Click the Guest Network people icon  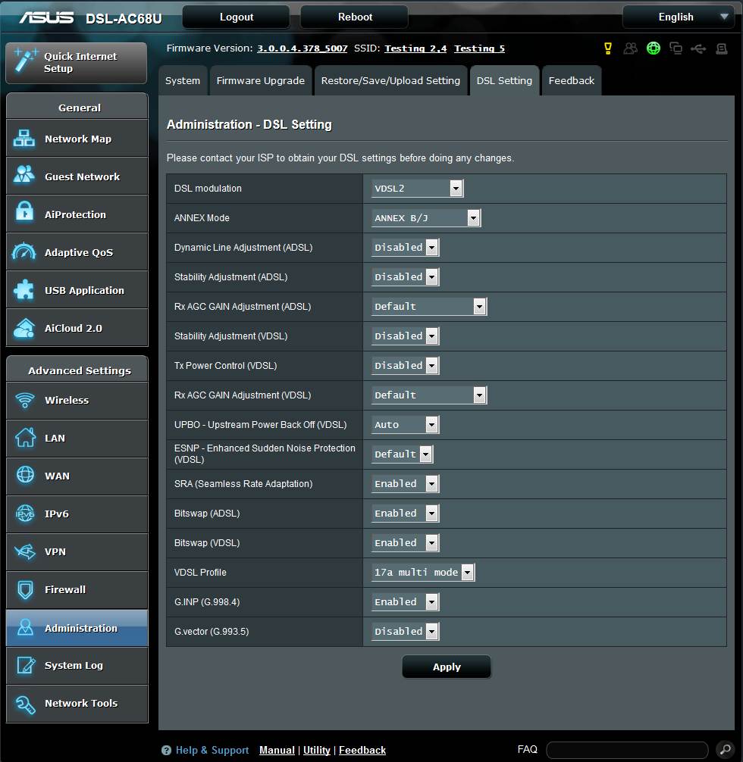point(24,174)
